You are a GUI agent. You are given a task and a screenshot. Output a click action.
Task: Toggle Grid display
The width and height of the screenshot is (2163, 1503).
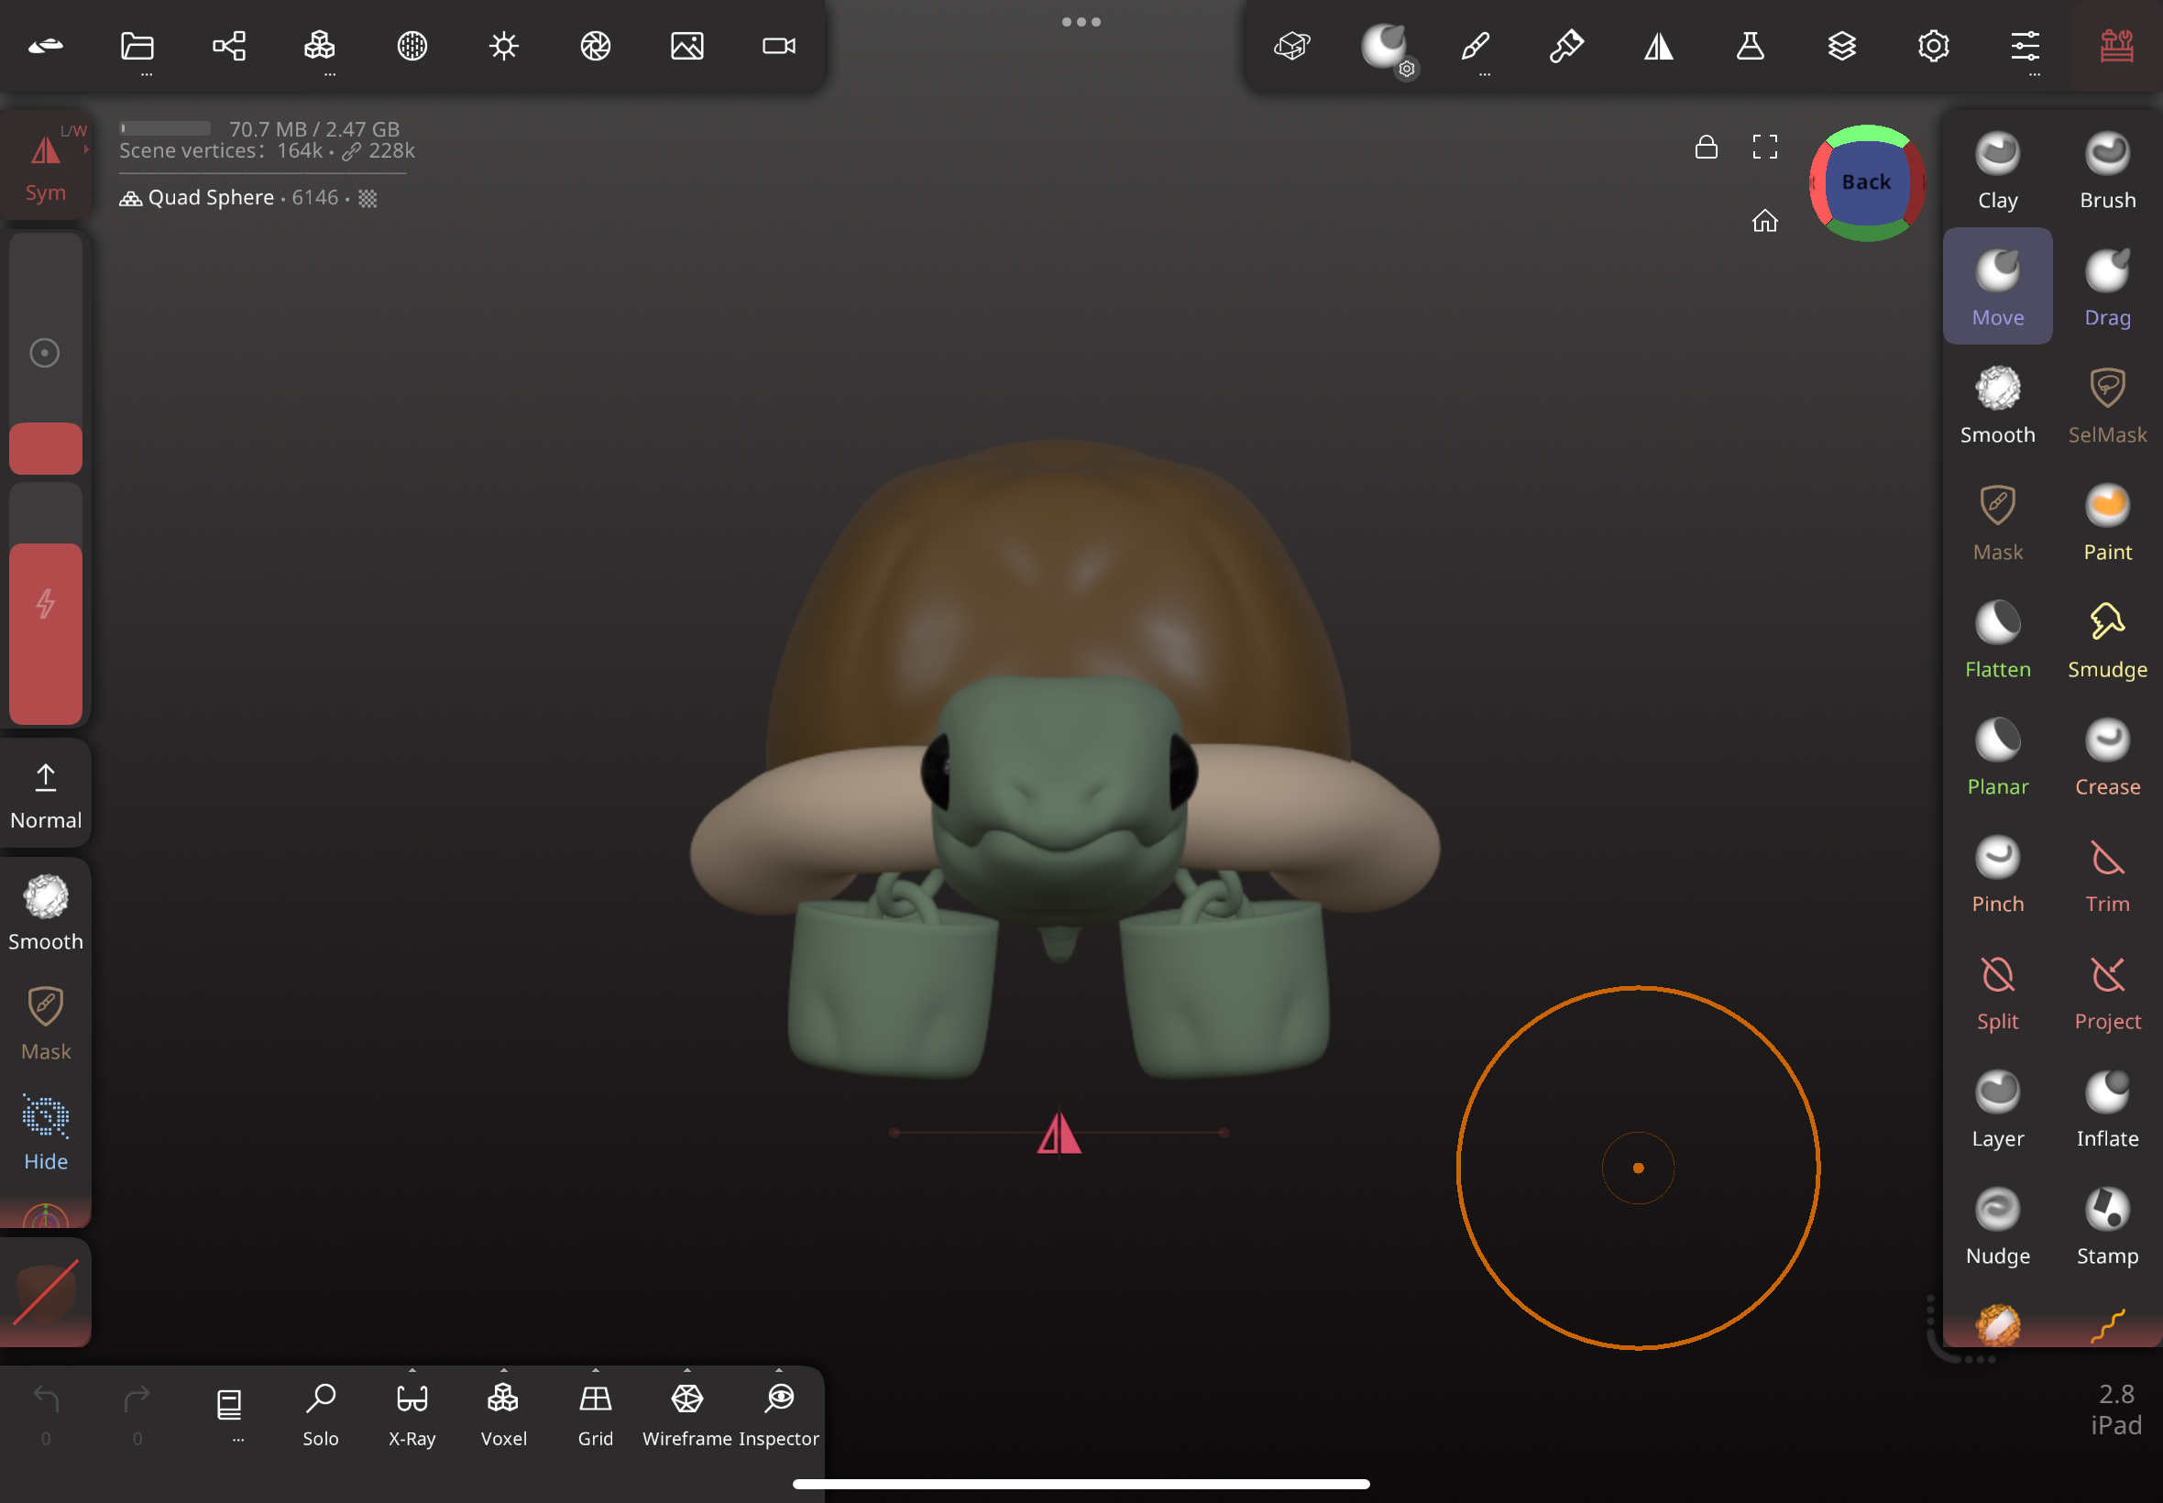point(595,1415)
